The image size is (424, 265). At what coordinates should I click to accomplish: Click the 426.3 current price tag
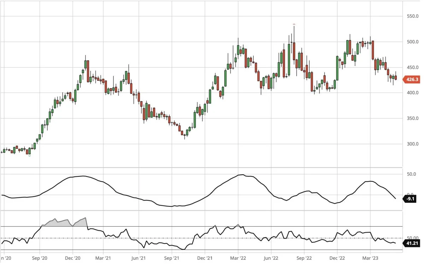[x=412, y=80]
